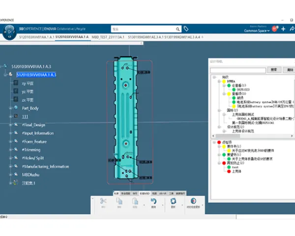Viewport: 295px width, 236px height.
Task: Click the 搜索 button in navigation panel
Action: 274,70
